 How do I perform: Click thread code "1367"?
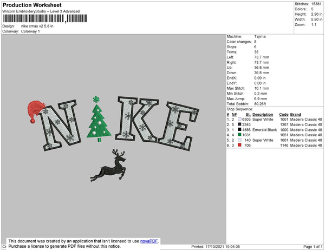coord(284,124)
